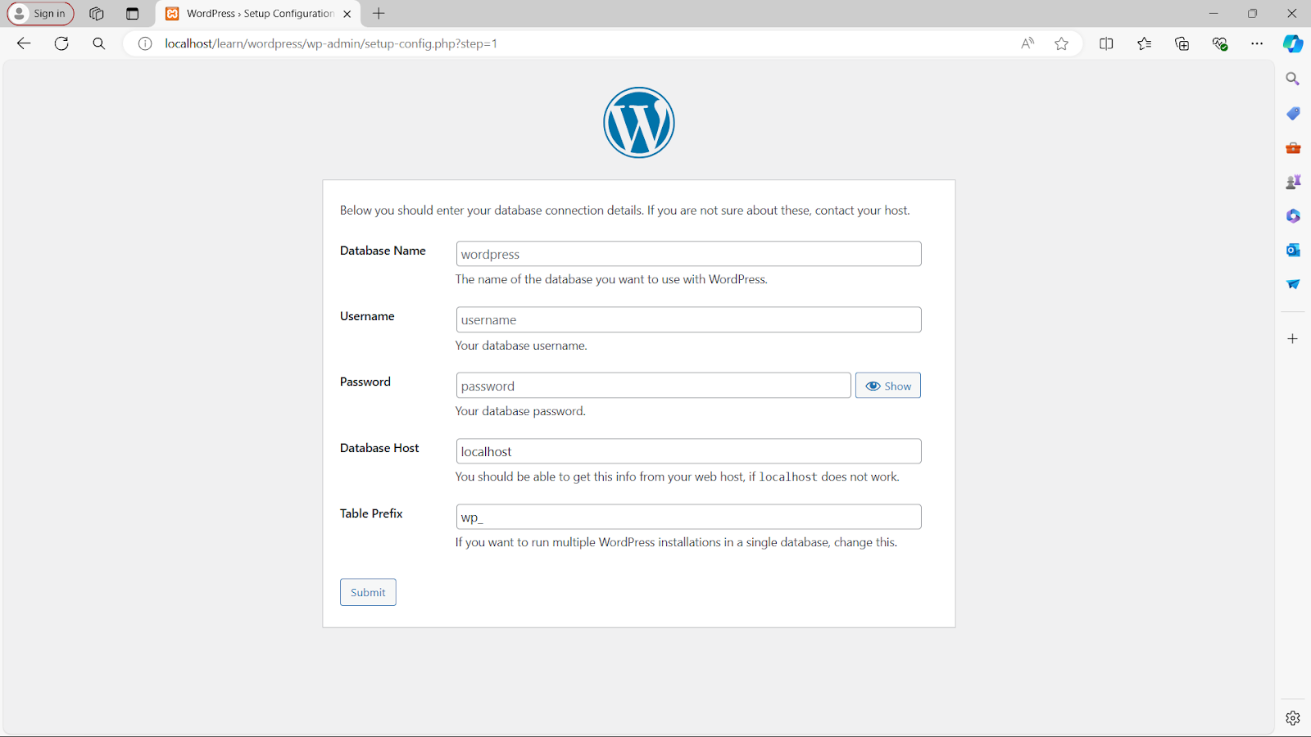Click the Database Name label
Image resolution: width=1311 pixels, height=737 pixels.
pyautogui.click(x=383, y=251)
